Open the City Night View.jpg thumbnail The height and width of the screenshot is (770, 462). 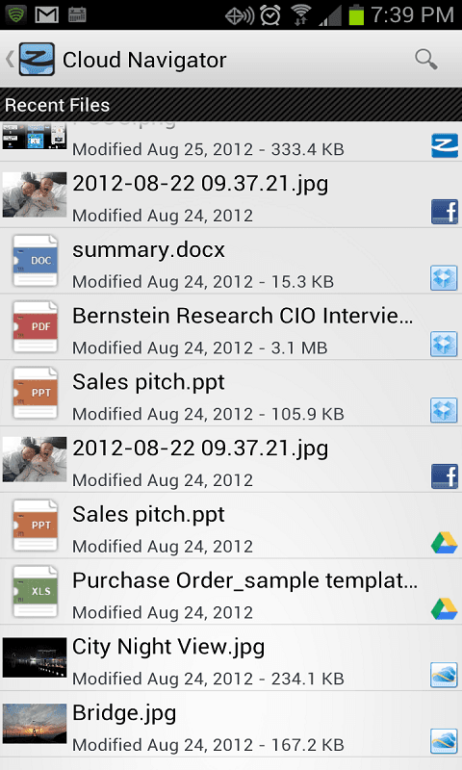pyautogui.click(x=35, y=657)
